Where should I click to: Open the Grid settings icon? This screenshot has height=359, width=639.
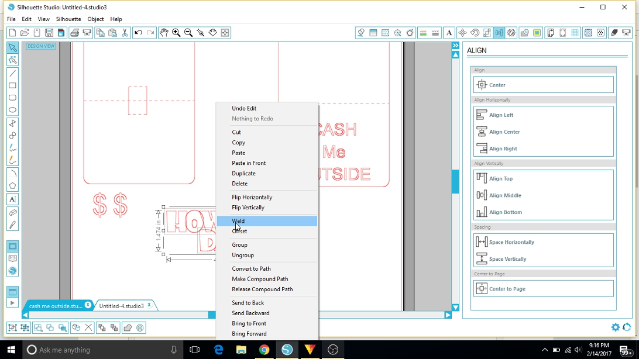tap(575, 33)
